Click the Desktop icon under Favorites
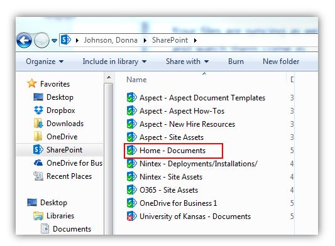 [38, 97]
